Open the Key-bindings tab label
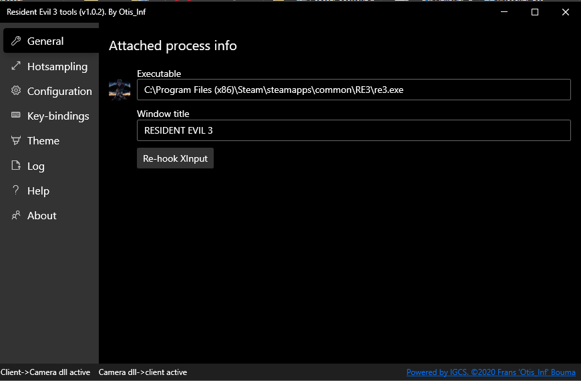Screen dimensions: 581x381 [x=58, y=116]
